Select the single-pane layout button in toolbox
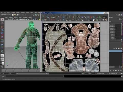The width and height of the screenshot is (123, 92). (2, 56)
